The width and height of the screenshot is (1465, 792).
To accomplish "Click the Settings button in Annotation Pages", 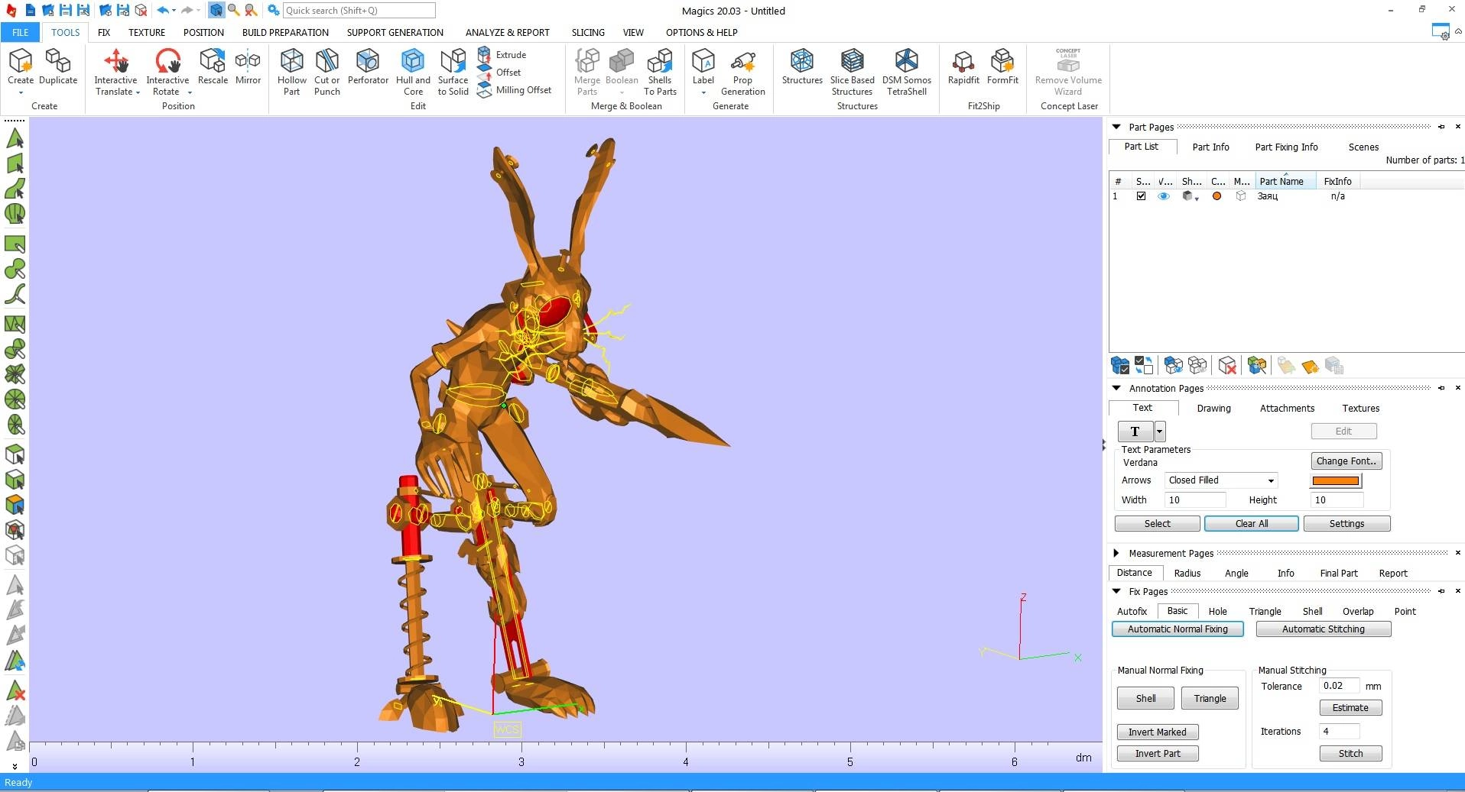I will click(1346, 524).
